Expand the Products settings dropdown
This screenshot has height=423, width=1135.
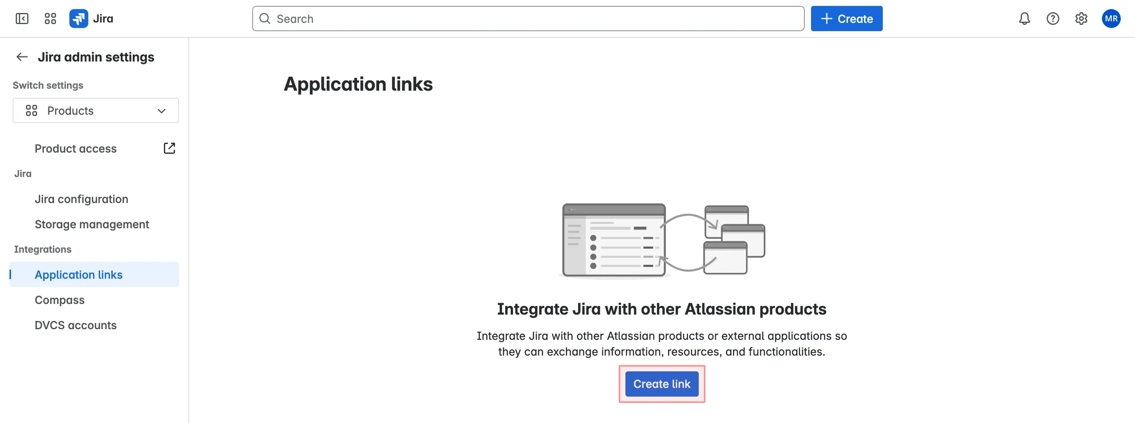click(x=161, y=111)
